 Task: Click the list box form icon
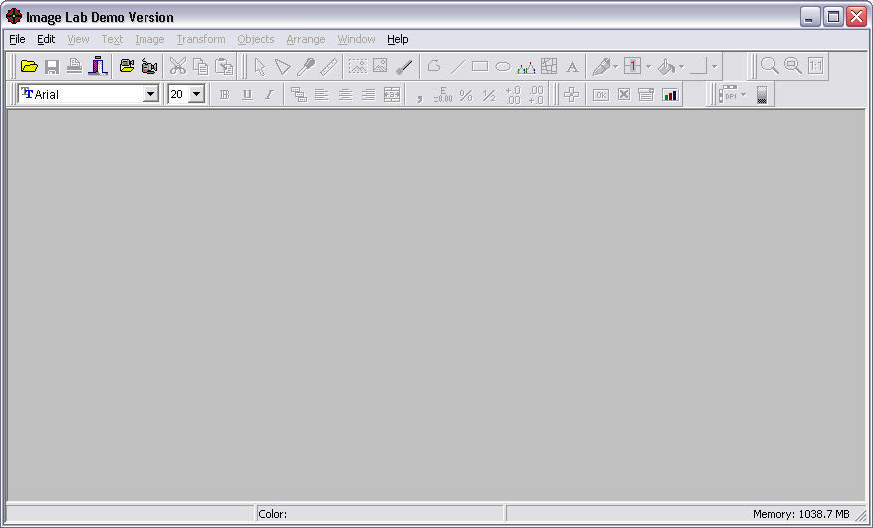click(646, 94)
